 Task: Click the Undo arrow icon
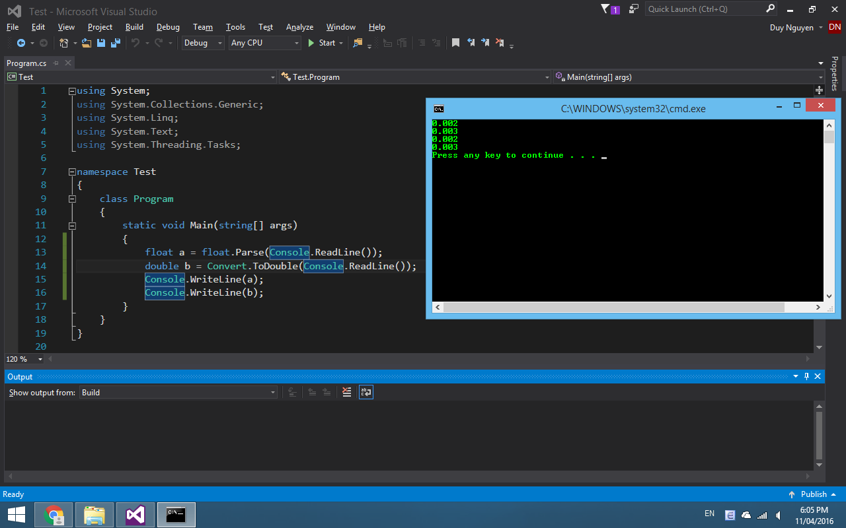pyautogui.click(x=135, y=43)
